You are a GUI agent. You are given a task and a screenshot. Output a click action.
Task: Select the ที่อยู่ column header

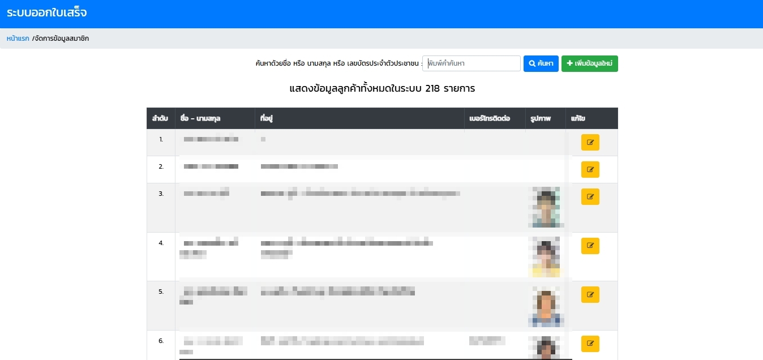pyautogui.click(x=267, y=119)
